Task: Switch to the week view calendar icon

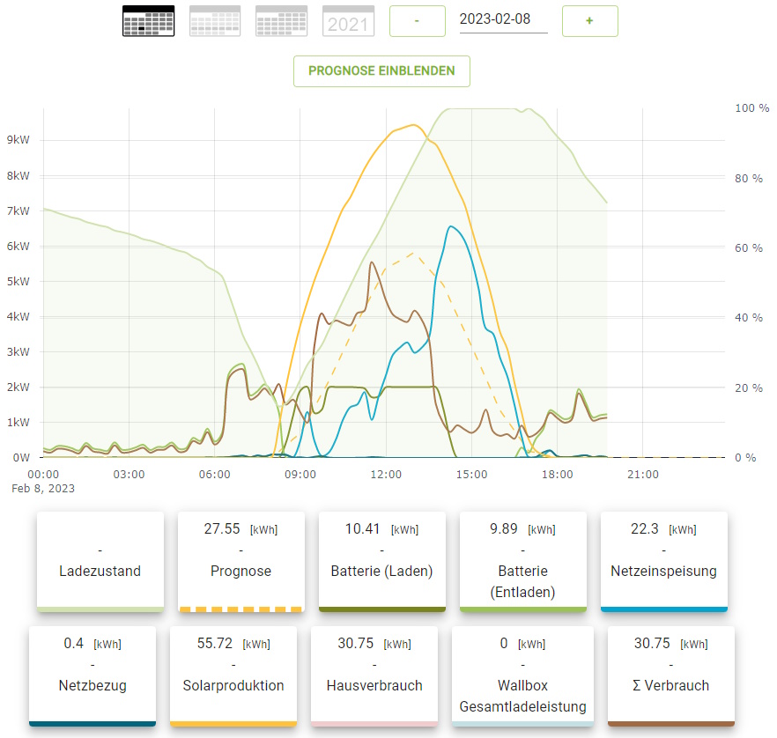Action: tap(215, 21)
